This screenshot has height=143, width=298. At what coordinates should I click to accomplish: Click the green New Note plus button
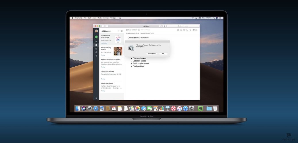pyautogui.click(x=96, y=37)
